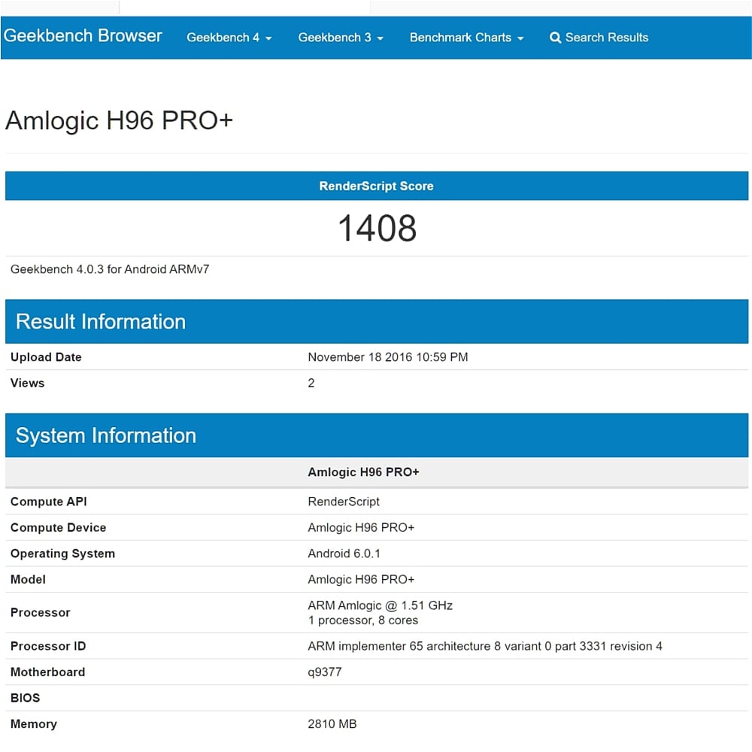752x752 pixels.
Task: Select the ARM implementer 65 architecture value
Action: pos(484,646)
